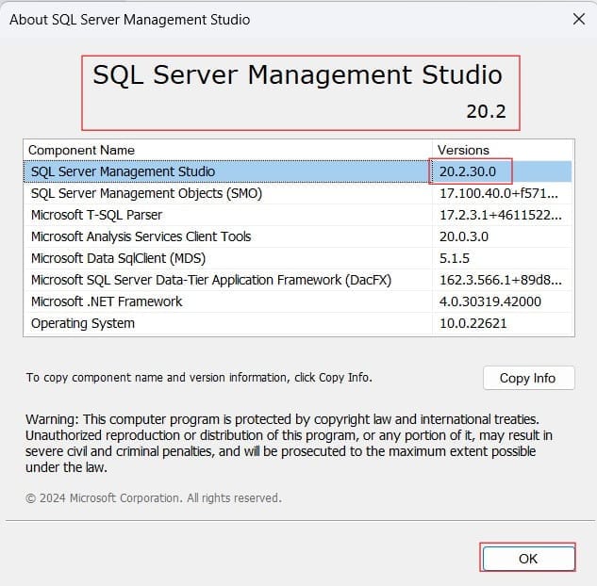Select the Data-Tier Application Framework (DacFX) row
The height and width of the screenshot is (586, 597).
[x=298, y=280]
